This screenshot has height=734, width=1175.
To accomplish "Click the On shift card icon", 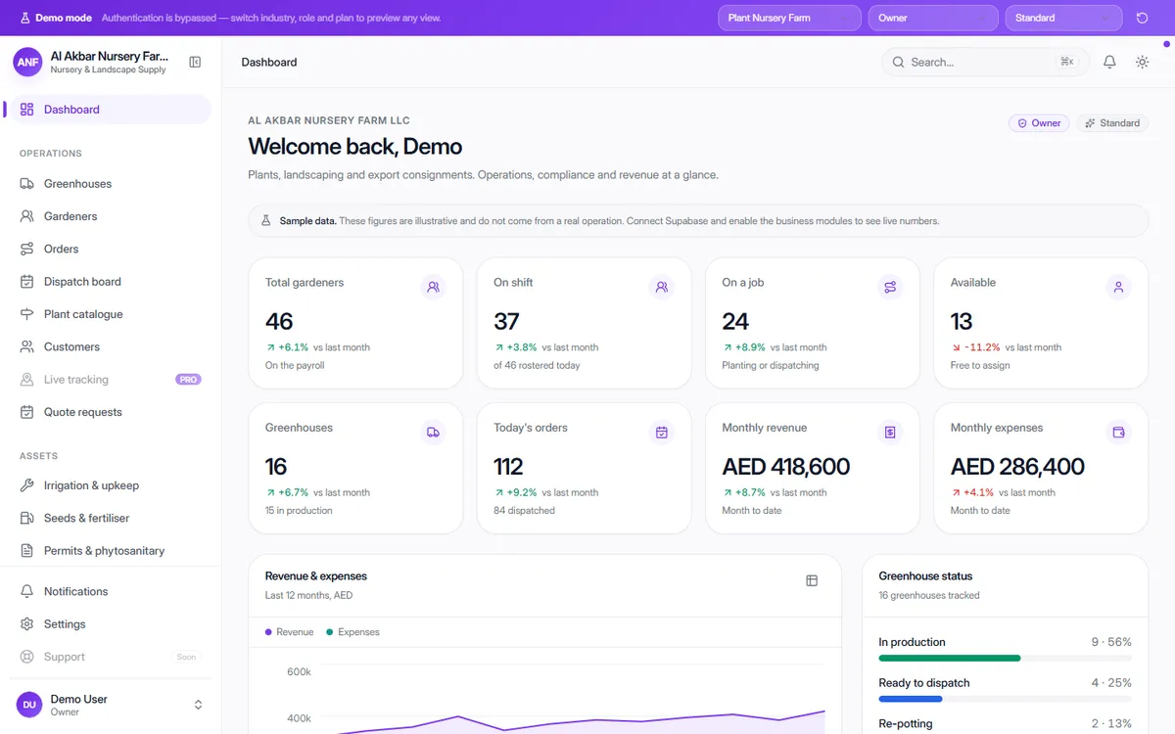I will 662,287.
